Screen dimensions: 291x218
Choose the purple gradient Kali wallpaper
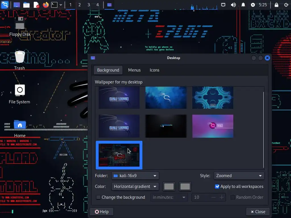click(x=213, y=126)
